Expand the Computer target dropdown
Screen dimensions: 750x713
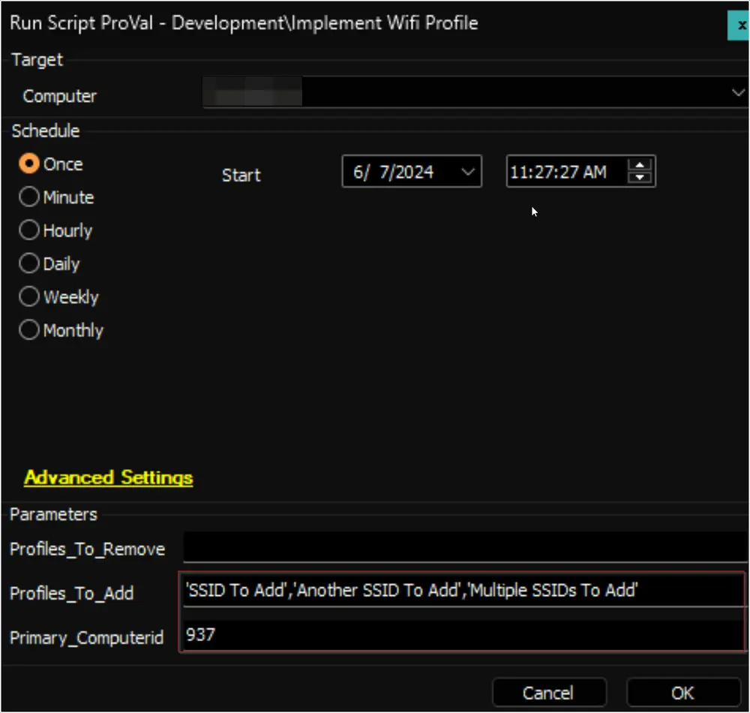[738, 92]
